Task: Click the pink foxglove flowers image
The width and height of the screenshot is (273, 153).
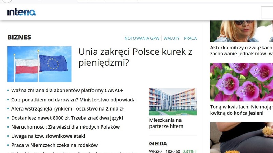Action: click(x=241, y=82)
